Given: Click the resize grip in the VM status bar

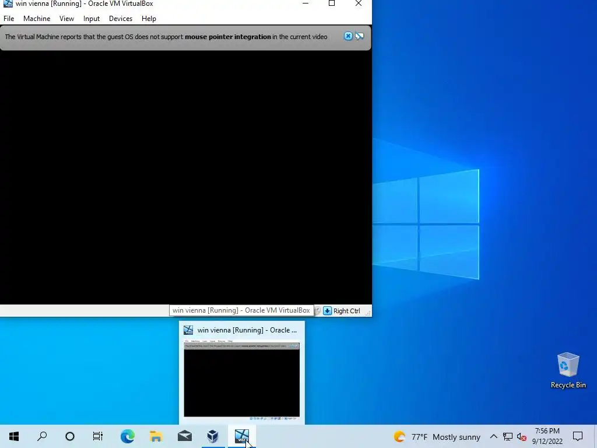Looking at the screenshot, I should (x=368, y=313).
